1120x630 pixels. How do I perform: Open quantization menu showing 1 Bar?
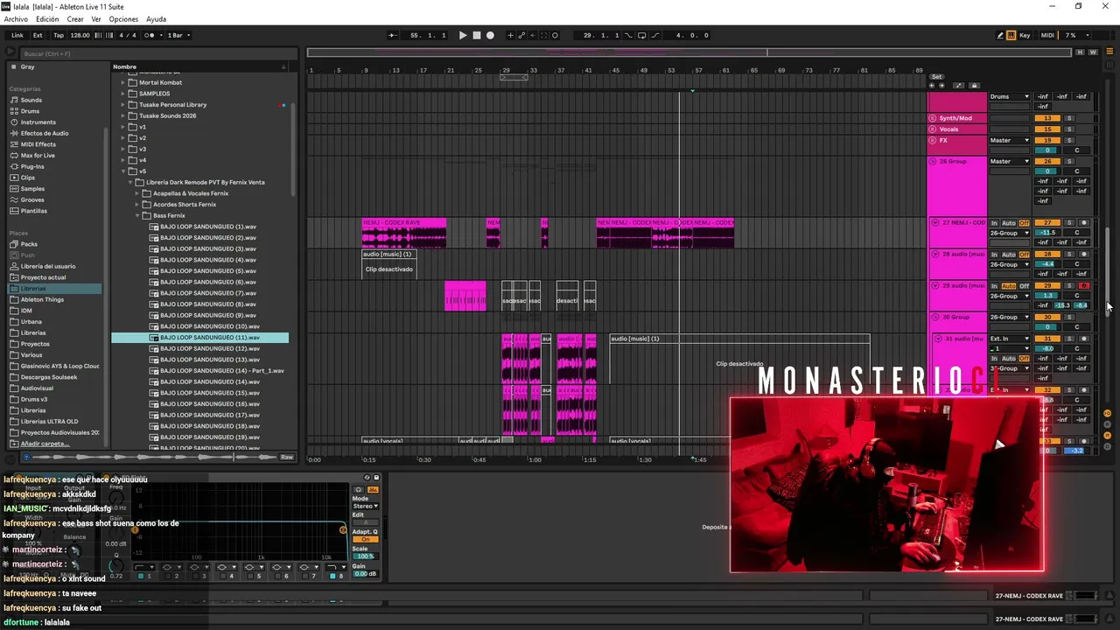[x=179, y=36]
